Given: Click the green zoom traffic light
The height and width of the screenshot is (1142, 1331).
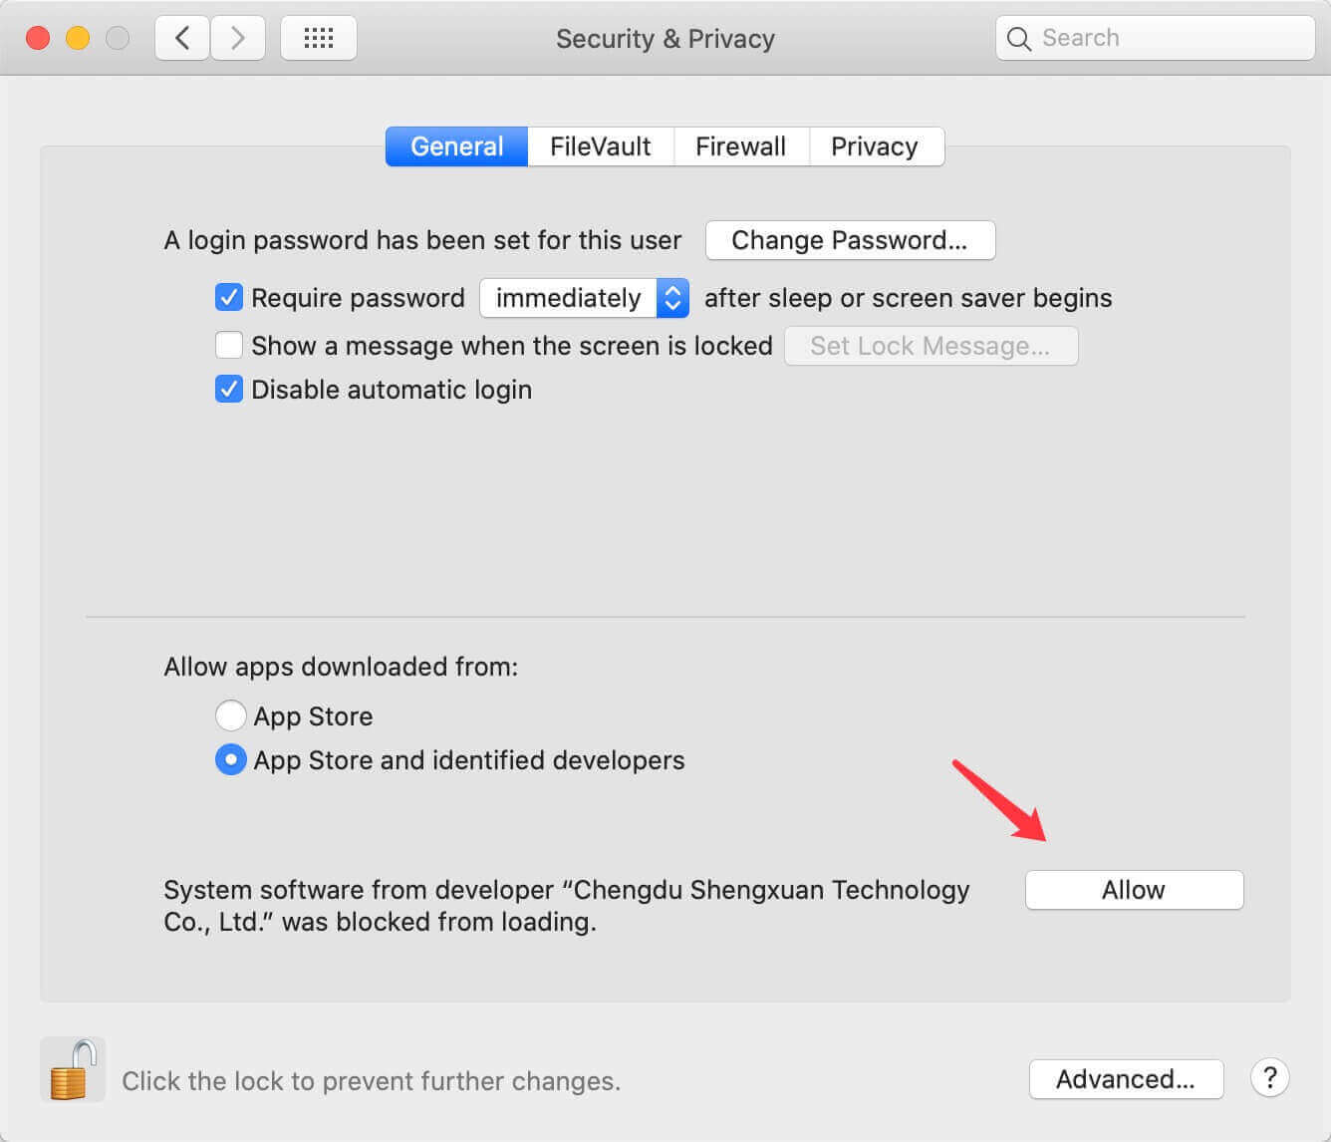Looking at the screenshot, I should tap(117, 37).
